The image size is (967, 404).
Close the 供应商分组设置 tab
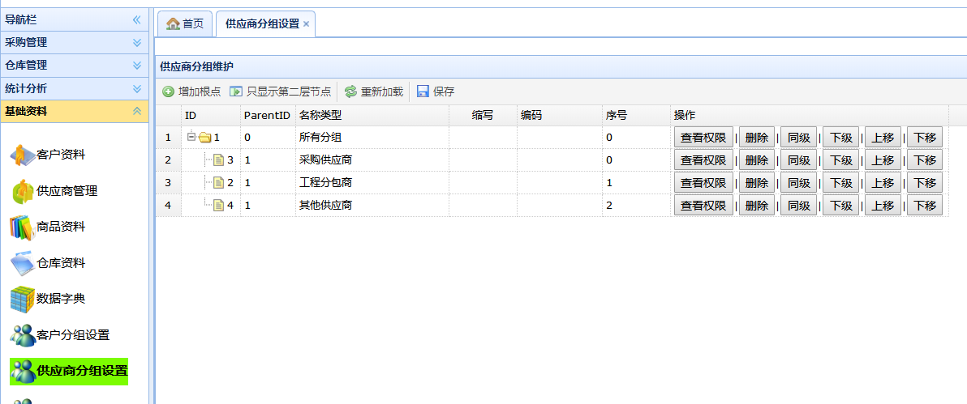pos(307,24)
